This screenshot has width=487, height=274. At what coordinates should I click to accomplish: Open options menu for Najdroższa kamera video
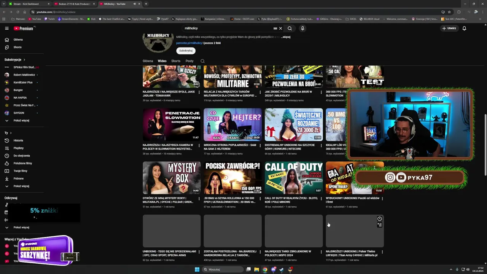[x=199, y=145]
